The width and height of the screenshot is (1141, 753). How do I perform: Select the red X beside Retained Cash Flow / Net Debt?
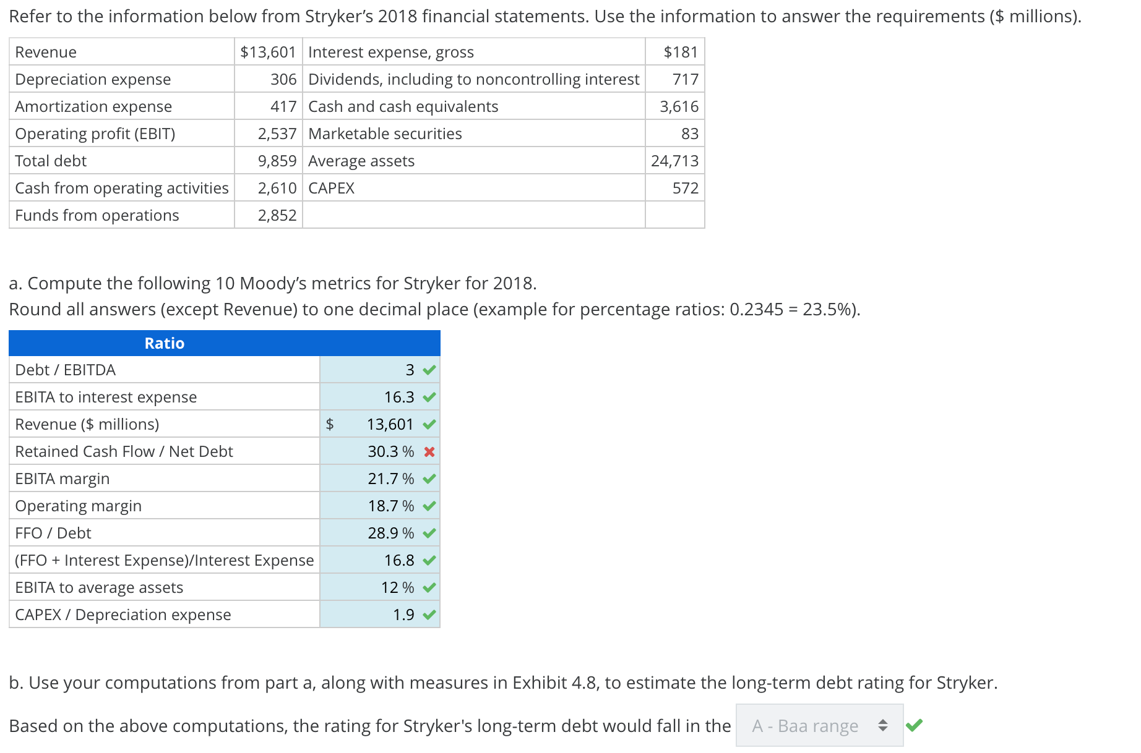click(x=429, y=451)
